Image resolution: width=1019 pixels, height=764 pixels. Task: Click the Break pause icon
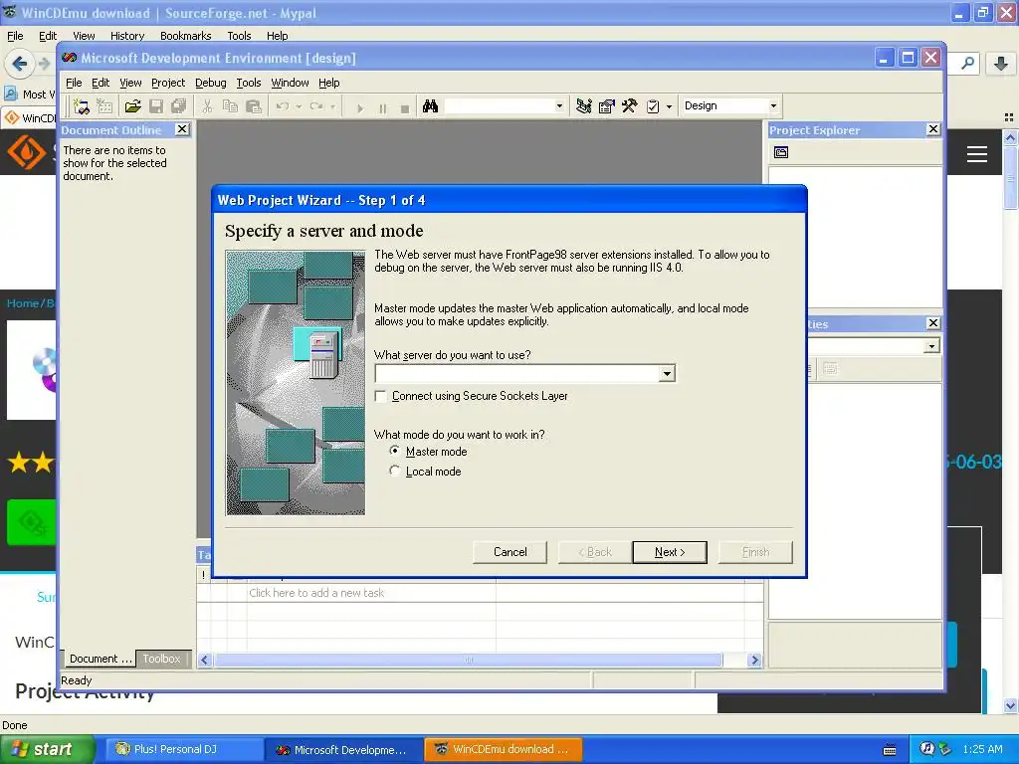click(383, 107)
